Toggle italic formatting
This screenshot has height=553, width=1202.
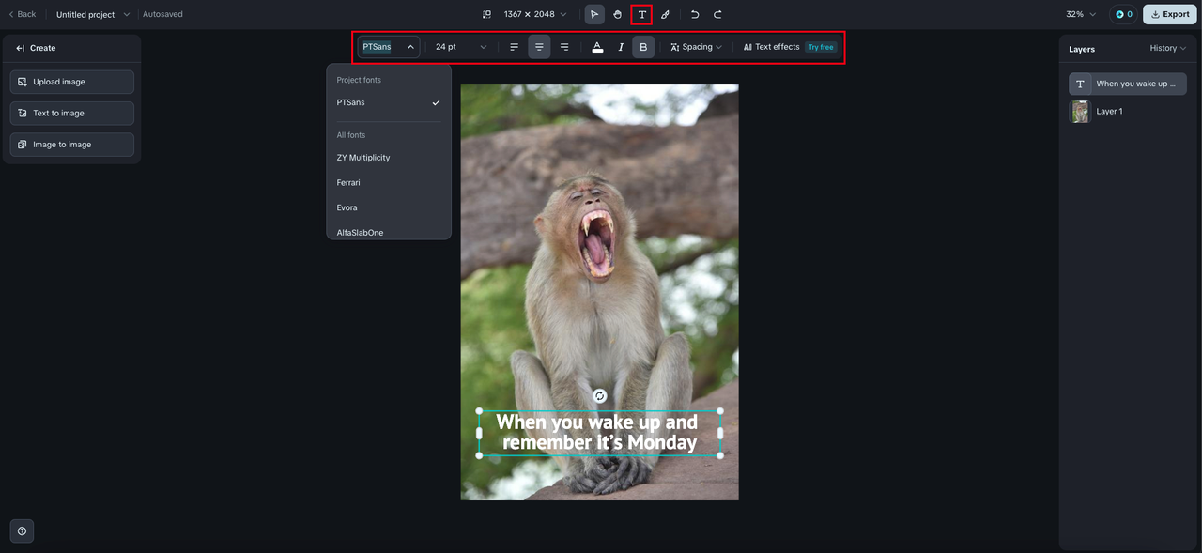tap(621, 47)
